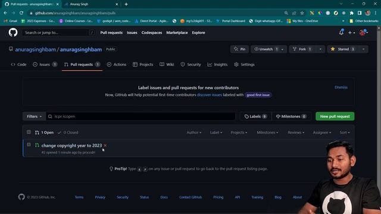Open Explore in top navigation

[198, 33]
